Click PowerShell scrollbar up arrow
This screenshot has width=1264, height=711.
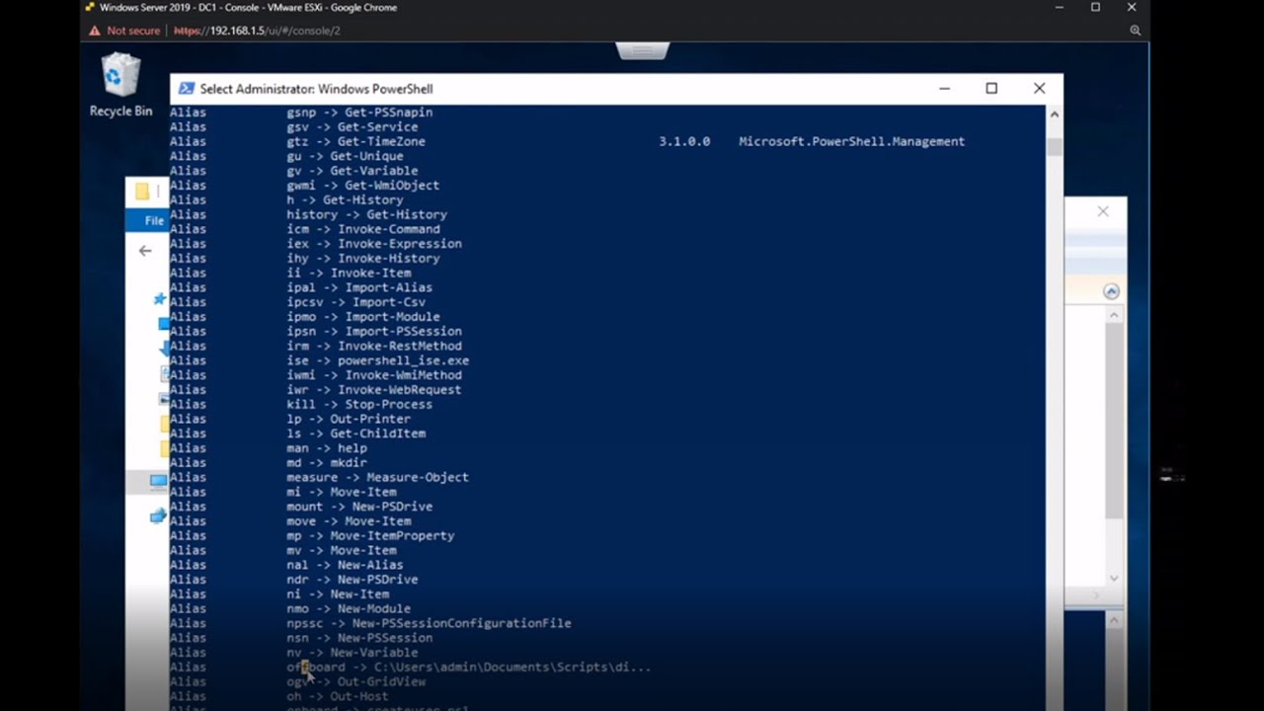tap(1054, 115)
